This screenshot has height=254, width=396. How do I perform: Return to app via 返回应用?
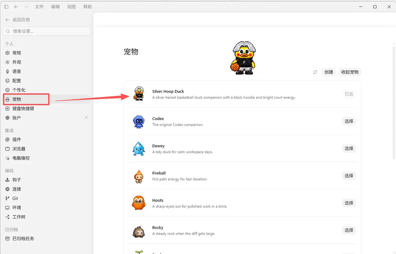tap(18, 20)
